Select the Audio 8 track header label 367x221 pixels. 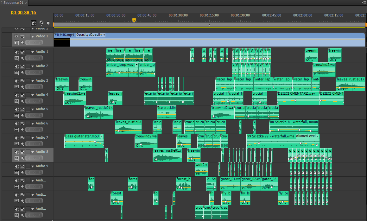[x=42, y=152]
